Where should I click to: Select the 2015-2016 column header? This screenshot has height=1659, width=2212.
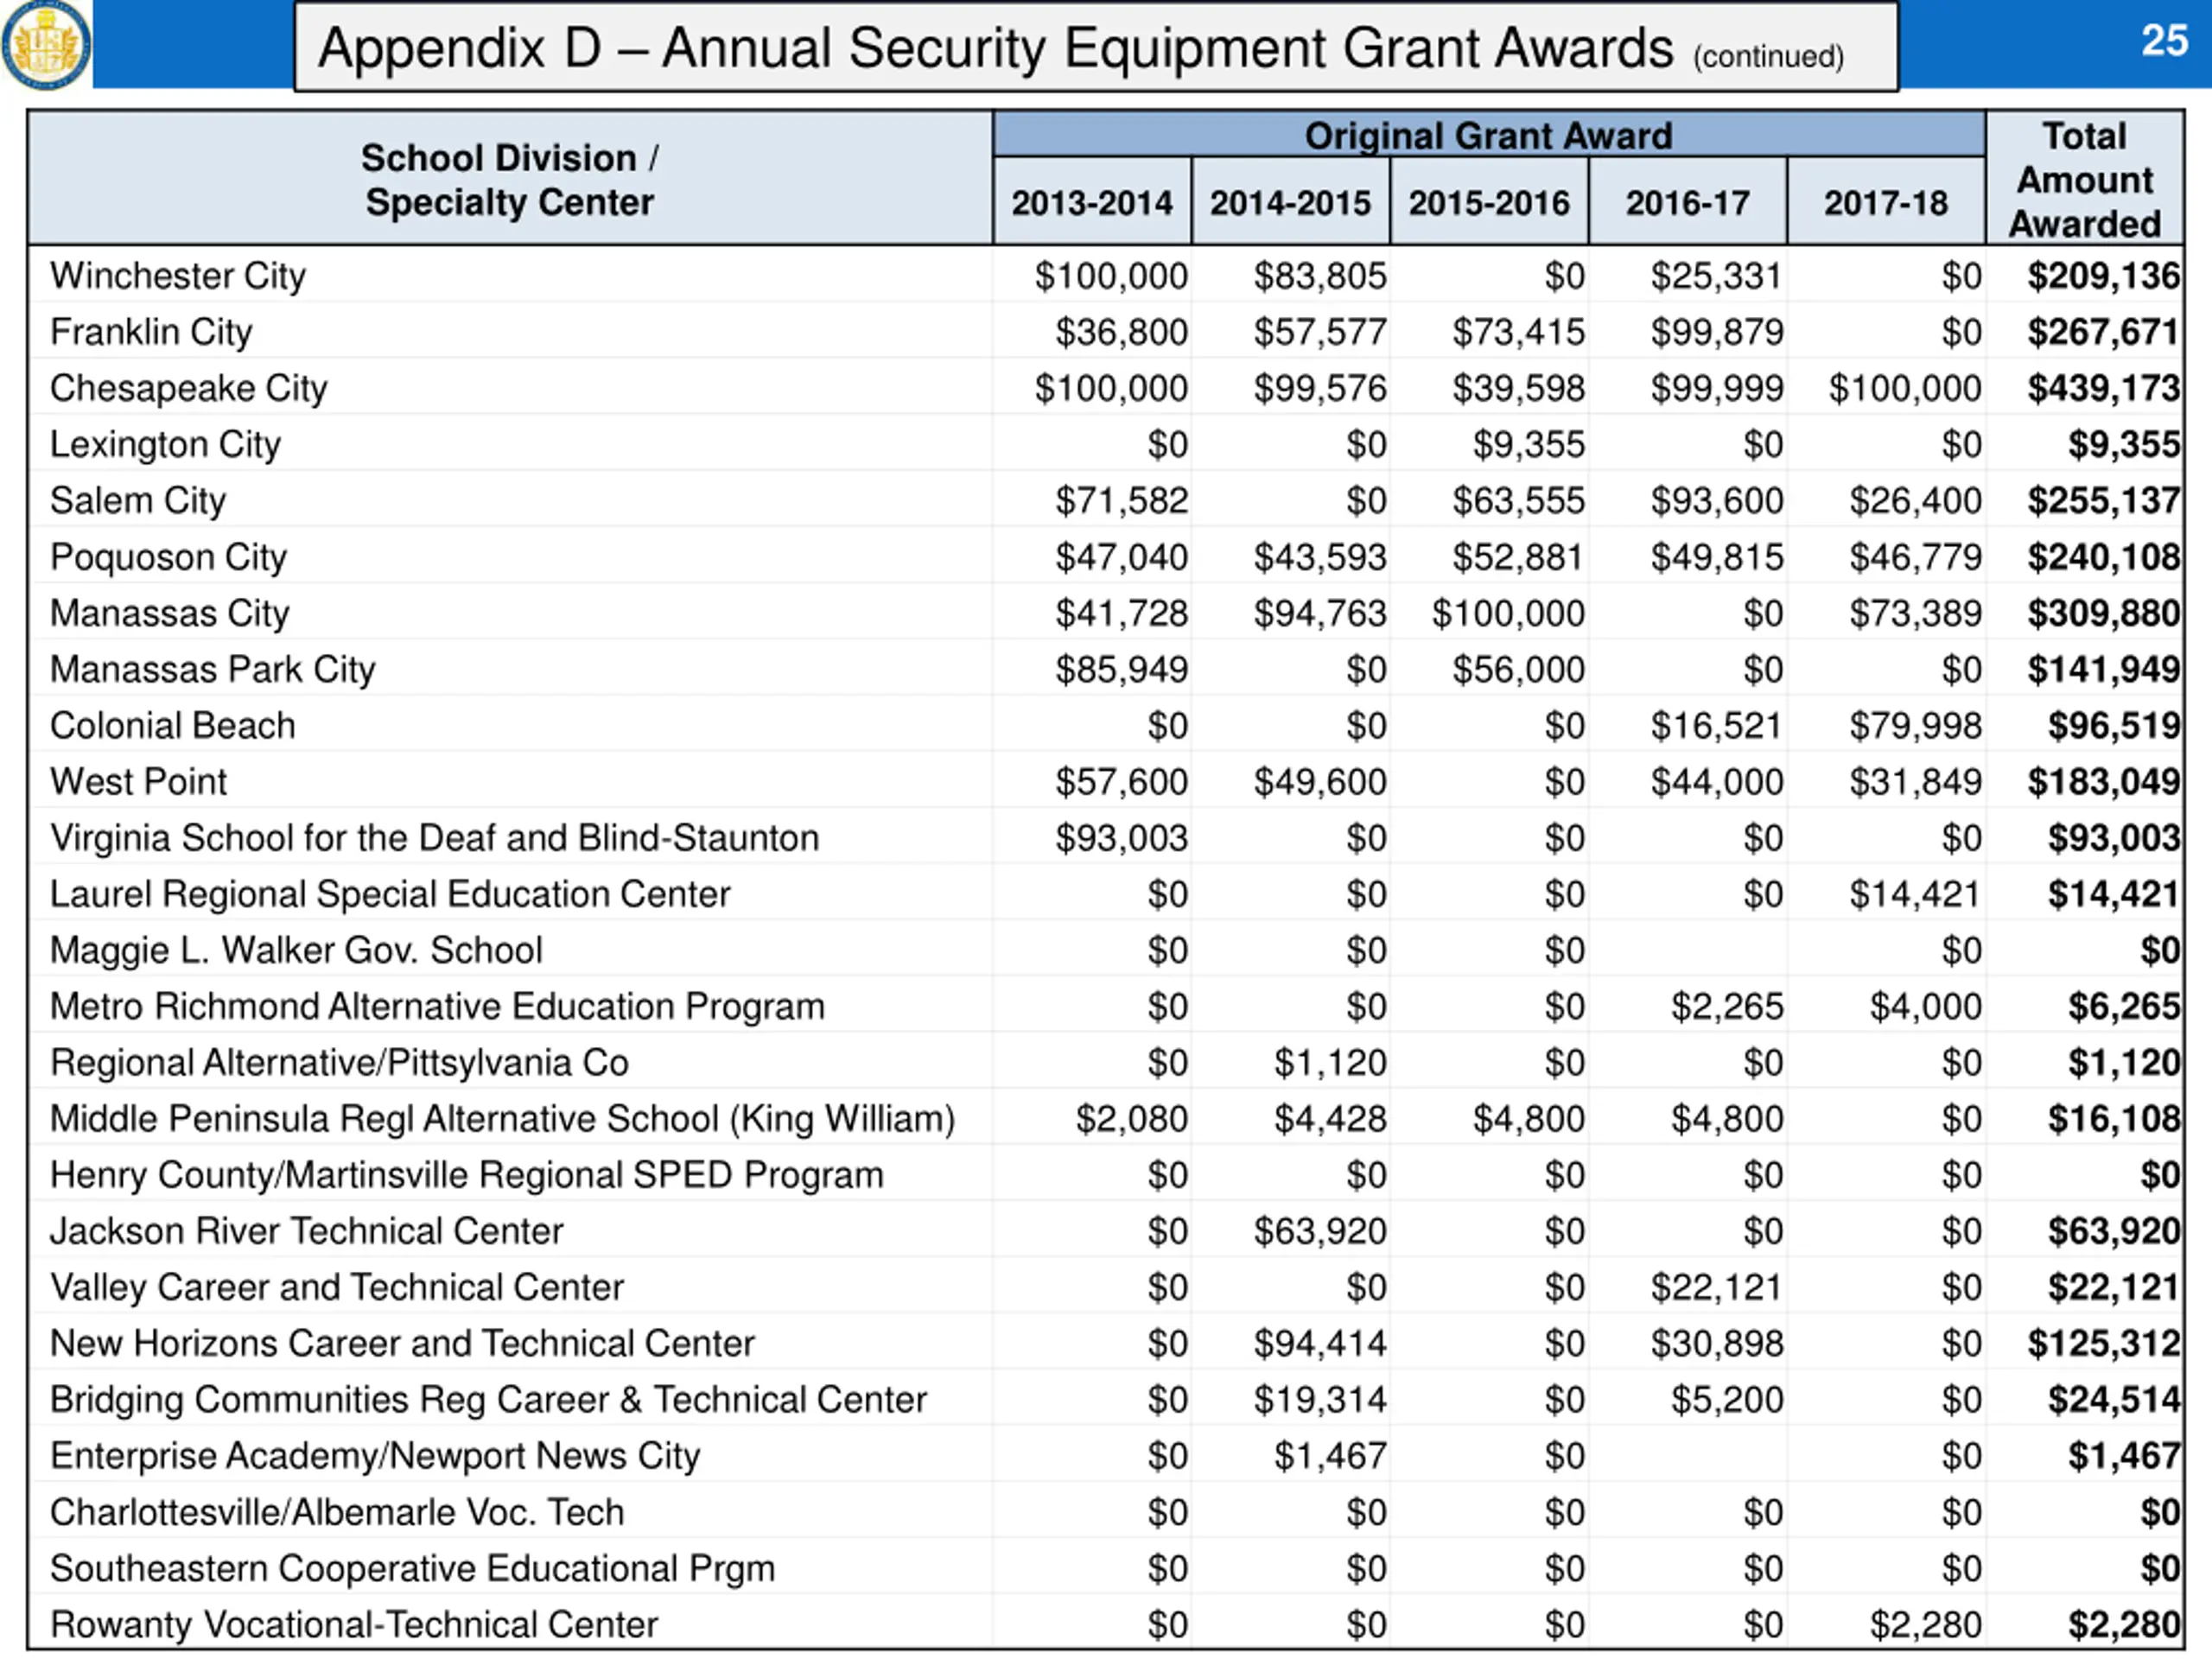(x=1488, y=203)
